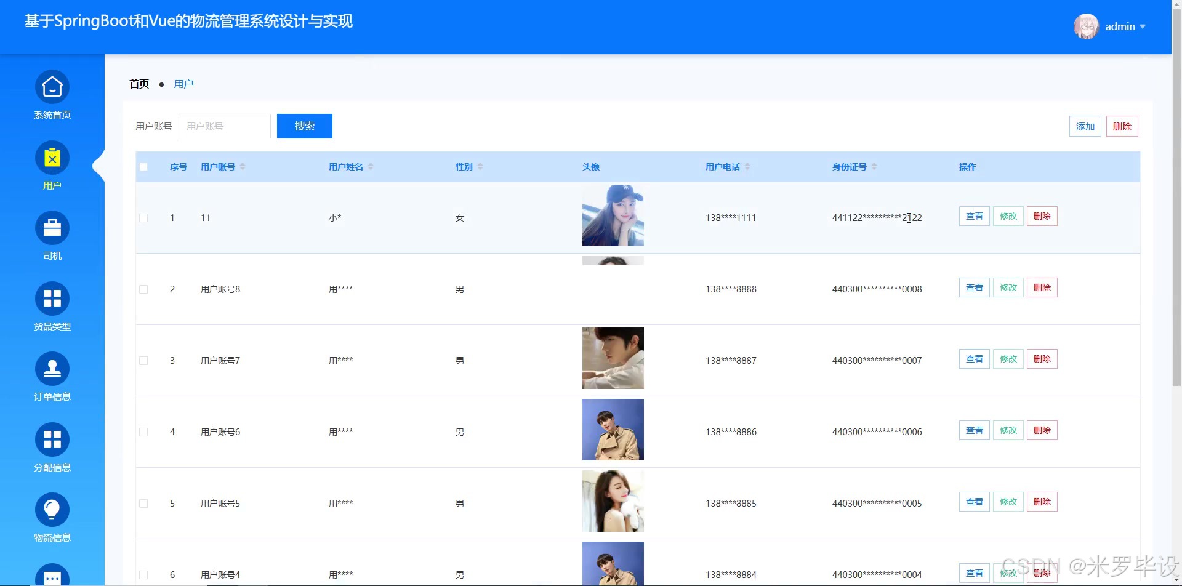This screenshot has width=1182, height=586.
Task: Open avatar thumbnail for 用户账号4
Action: [x=613, y=564]
